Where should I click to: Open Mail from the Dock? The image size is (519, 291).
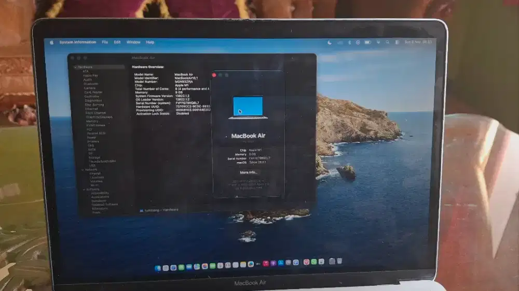pyautogui.click(x=189, y=267)
